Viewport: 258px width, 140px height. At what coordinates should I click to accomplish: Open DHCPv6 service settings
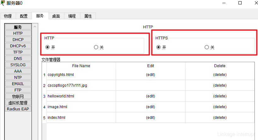[x=18, y=46]
